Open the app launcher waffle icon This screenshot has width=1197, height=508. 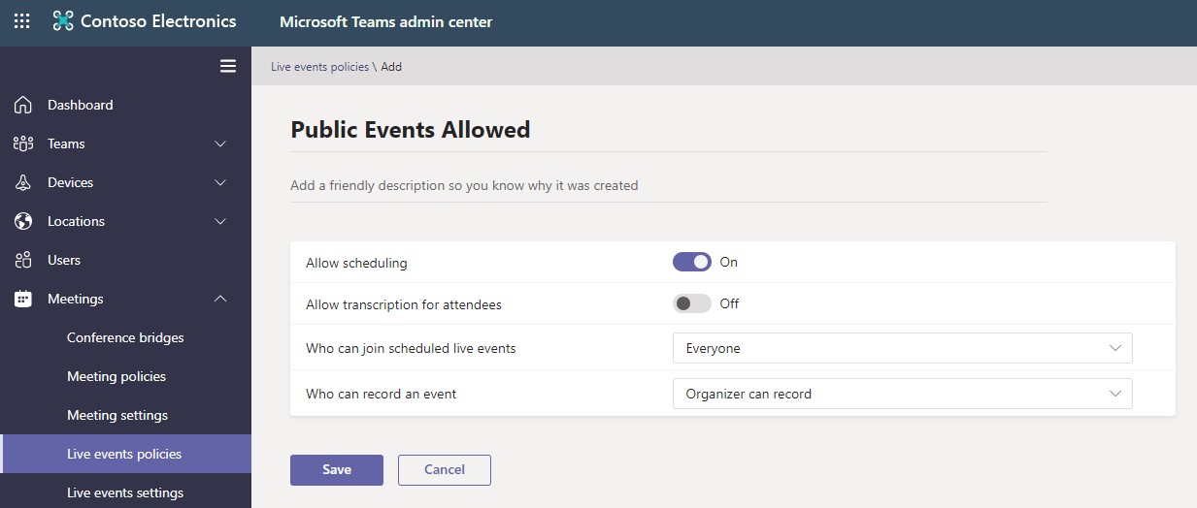pos(21,20)
